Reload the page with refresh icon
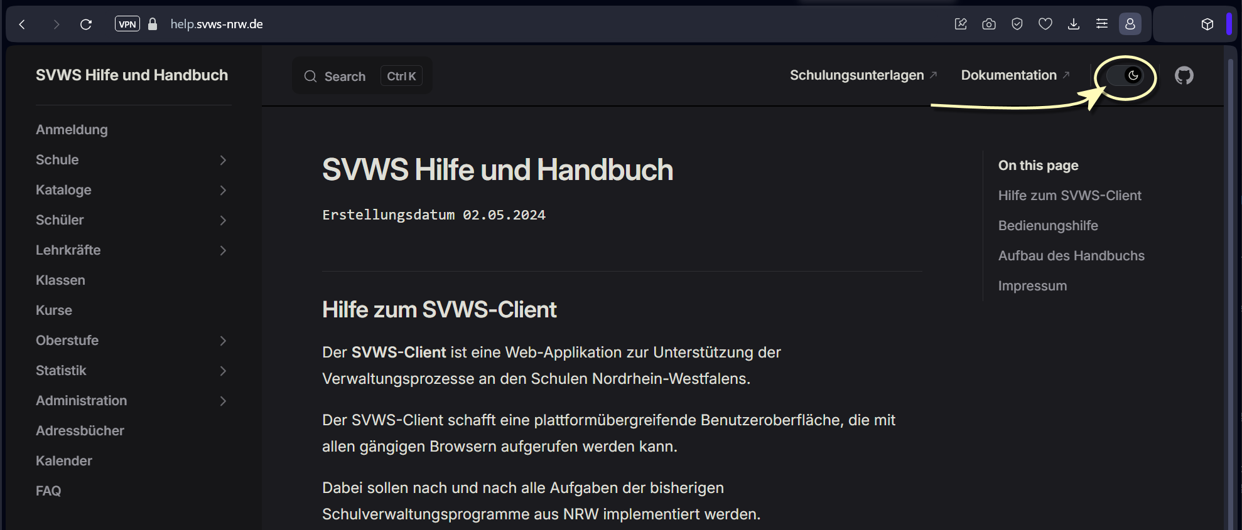This screenshot has height=530, width=1242. (x=86, y=24)
